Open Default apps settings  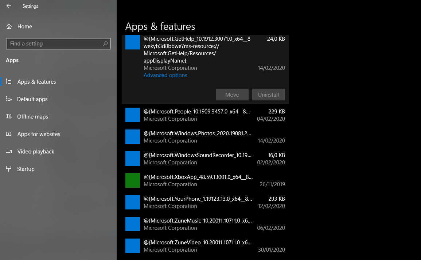32,99
